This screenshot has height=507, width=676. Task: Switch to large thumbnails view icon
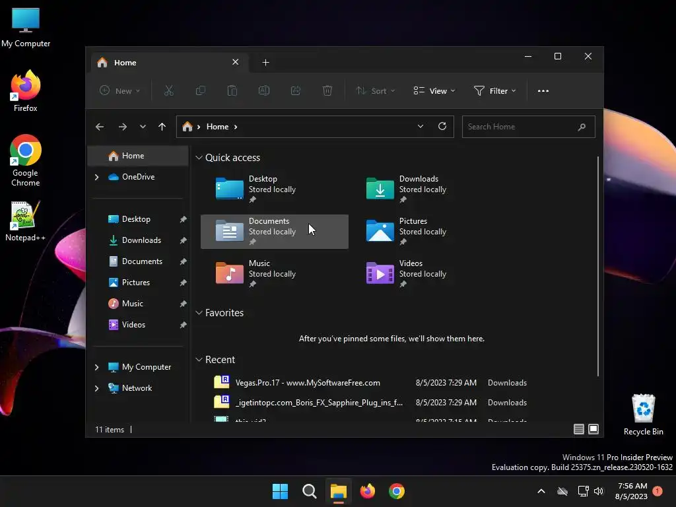(593, 429)
